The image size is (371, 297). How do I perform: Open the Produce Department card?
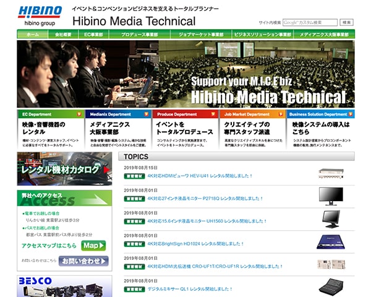pyautogui.click(x=185, y=129)
